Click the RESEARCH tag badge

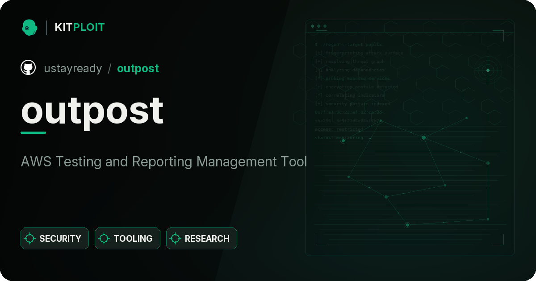pyautogui.click(x=201, y=239)
